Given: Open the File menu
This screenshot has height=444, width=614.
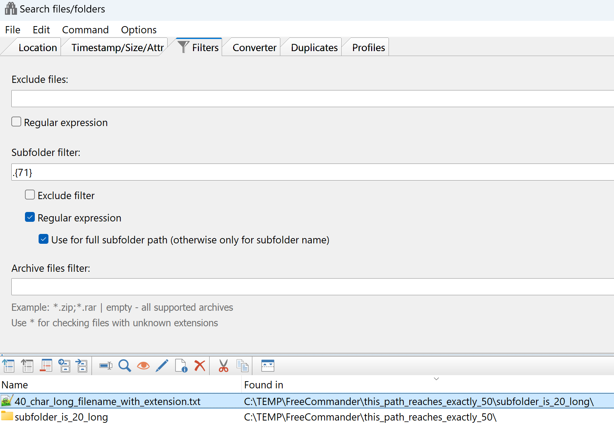Looking at the screenshot, I should pyautogui.click(x=13, y=30).
